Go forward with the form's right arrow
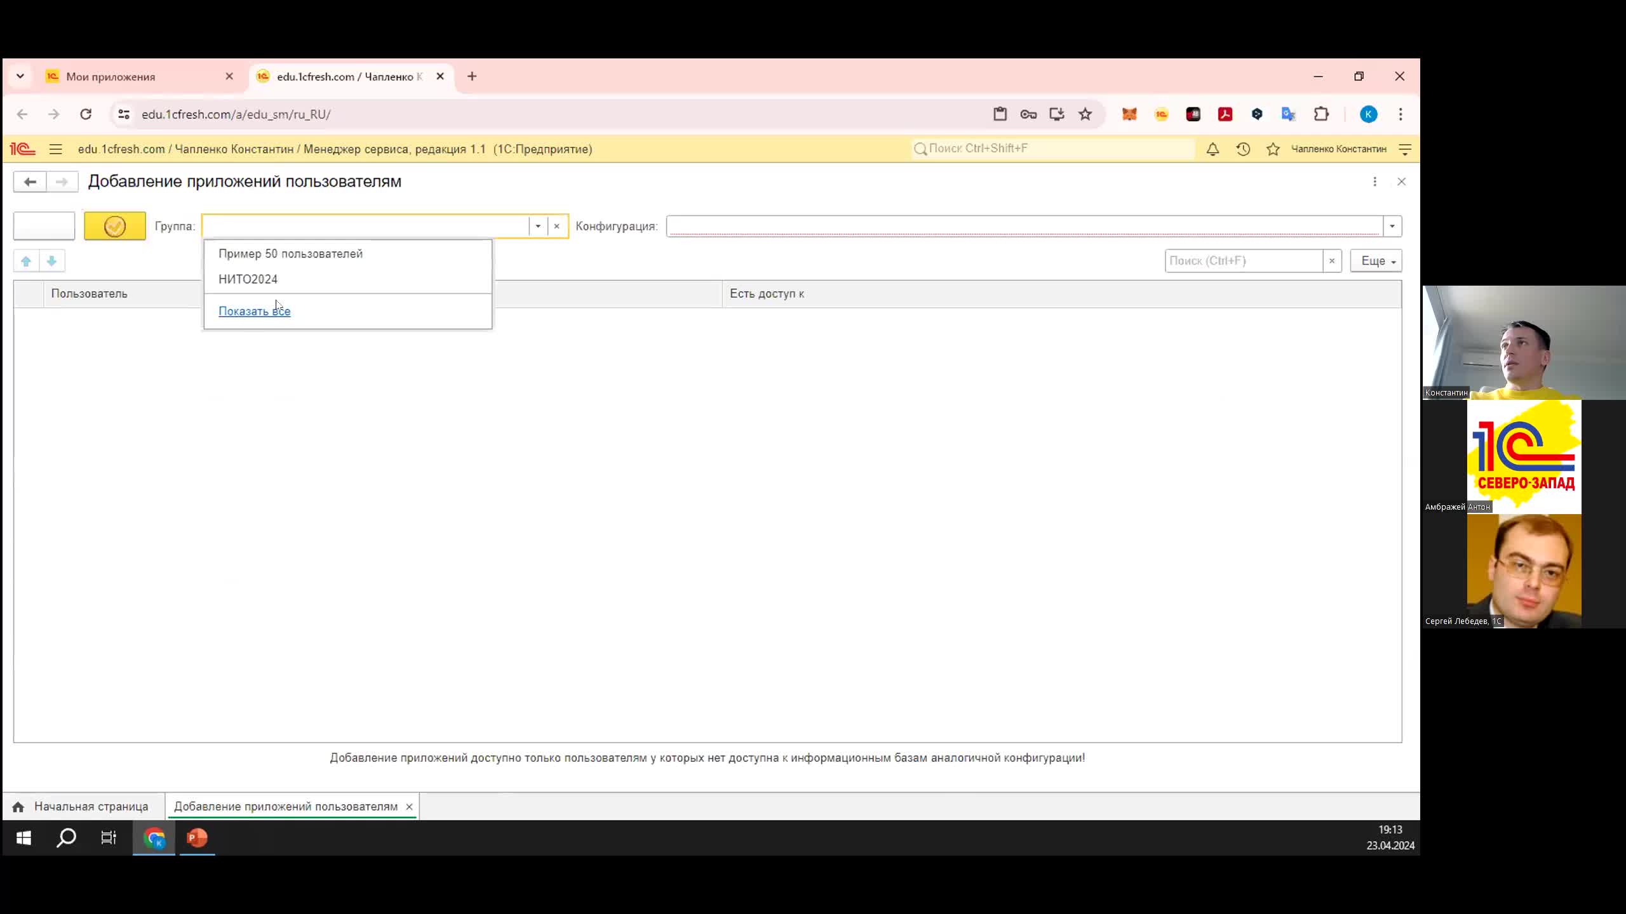The width and height of the screenshot is (1626, 914). (62, 182)
